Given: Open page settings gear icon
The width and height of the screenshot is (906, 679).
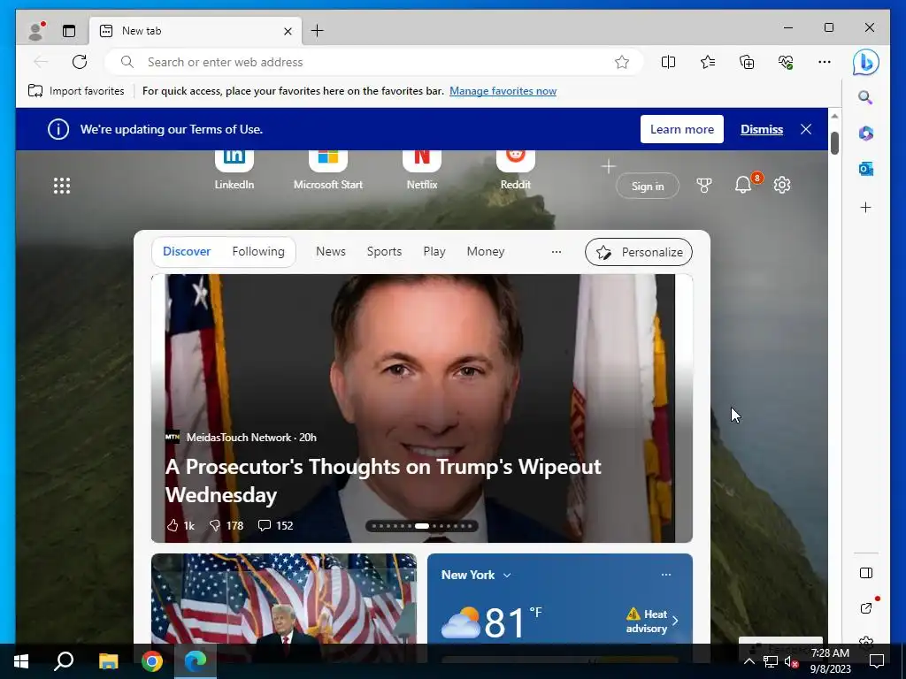Looking at the screenshot, I should tap(782, 186).
